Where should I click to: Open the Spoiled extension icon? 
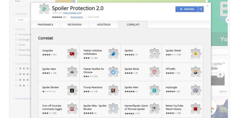click(154, 54)
